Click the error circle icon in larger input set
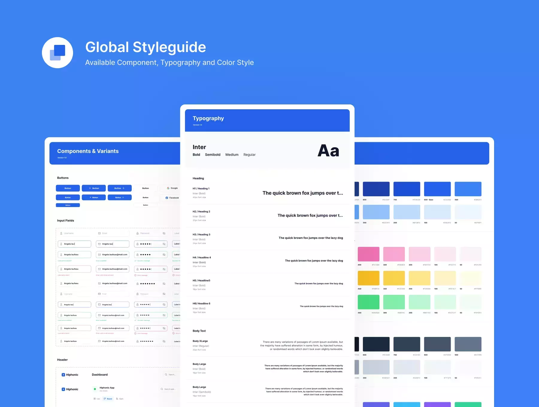This screenshot has width=539, height=407. (x=135, y=275)
